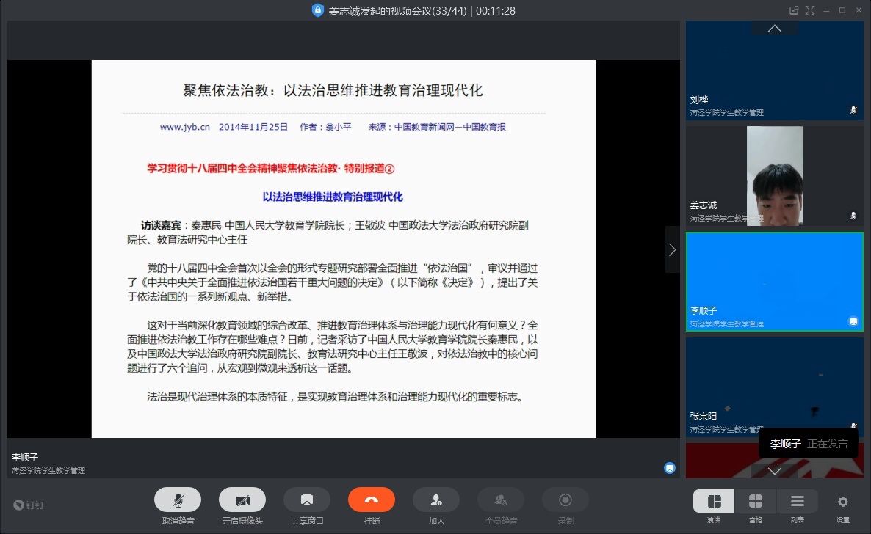The width and height of the screenshot is (871, 534).
Task: Enter fullscreen using the expand arrows icon
Action: coord(810,10)
